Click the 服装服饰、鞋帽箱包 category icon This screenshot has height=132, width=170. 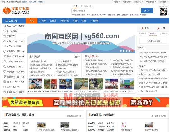pos(4,92)
